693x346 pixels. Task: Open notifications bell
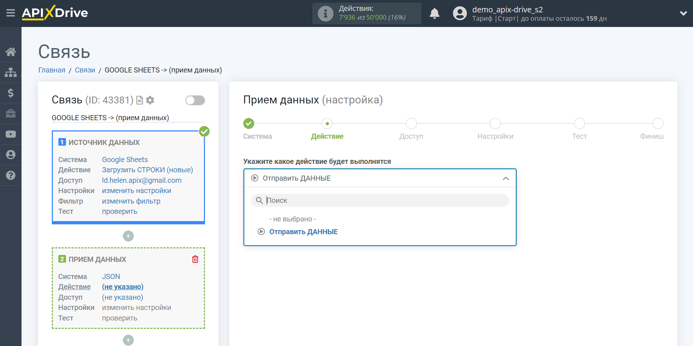click(x=434, y=13)
